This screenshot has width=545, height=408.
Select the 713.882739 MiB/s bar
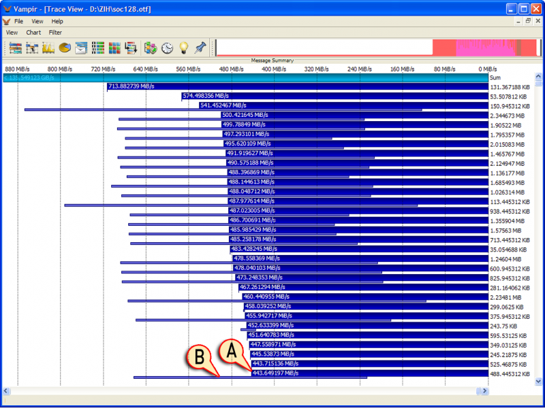tap(298, 87)
